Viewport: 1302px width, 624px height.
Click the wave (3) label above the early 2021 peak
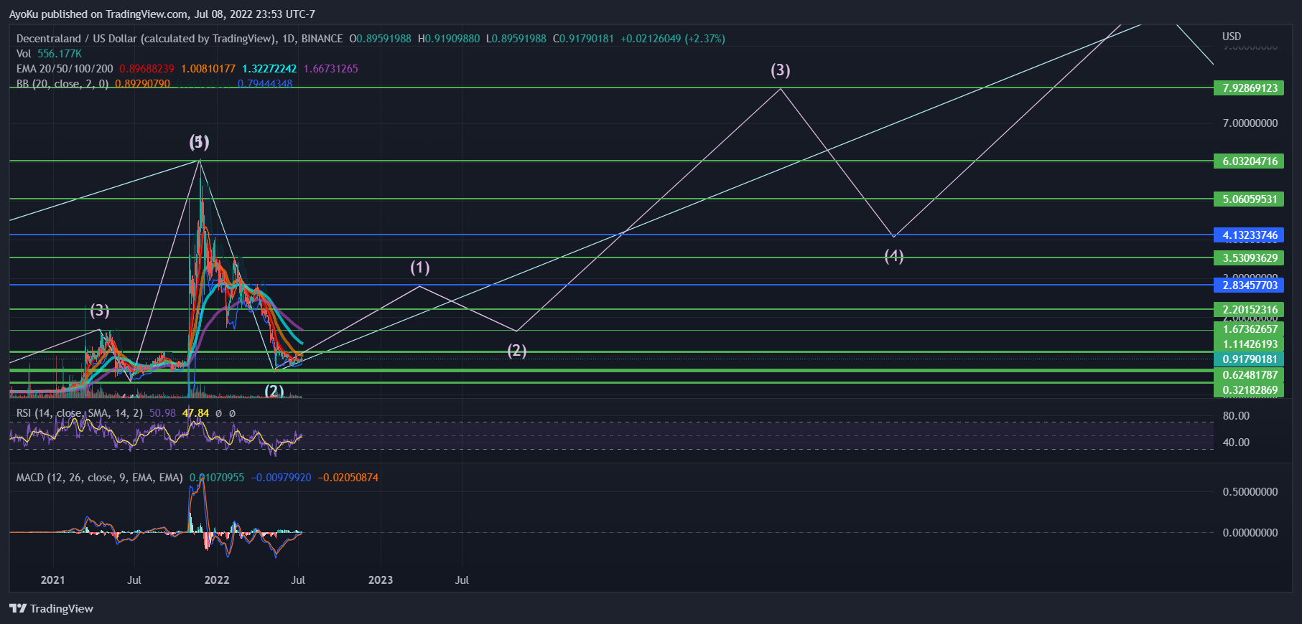[100, 311]
